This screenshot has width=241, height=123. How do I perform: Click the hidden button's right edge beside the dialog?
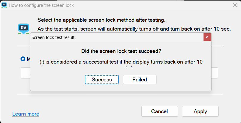215,73
